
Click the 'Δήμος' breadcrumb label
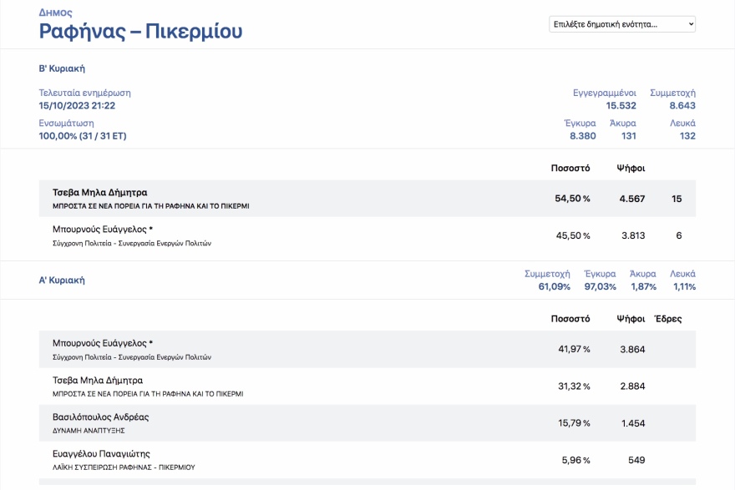click(x=55, y=13)
